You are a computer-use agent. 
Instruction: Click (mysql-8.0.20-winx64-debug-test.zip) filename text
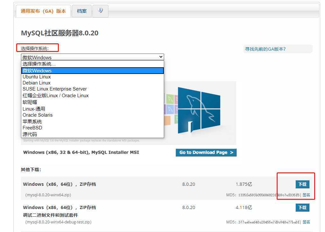(58, 222)
